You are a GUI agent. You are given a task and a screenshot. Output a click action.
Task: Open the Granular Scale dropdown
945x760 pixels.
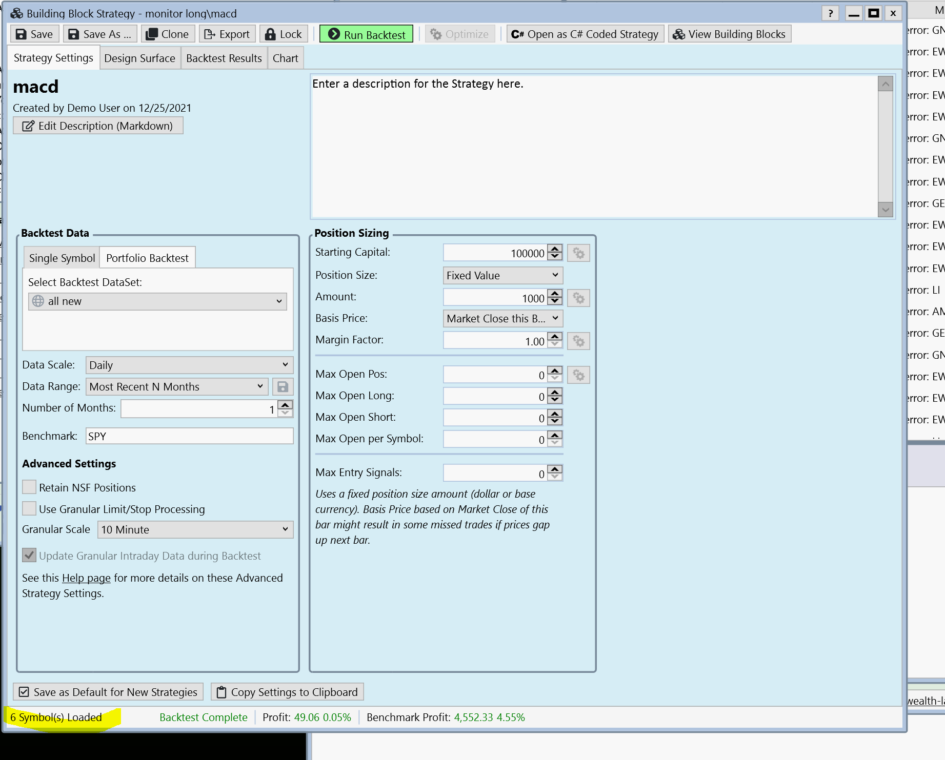[x=195, y=530]
